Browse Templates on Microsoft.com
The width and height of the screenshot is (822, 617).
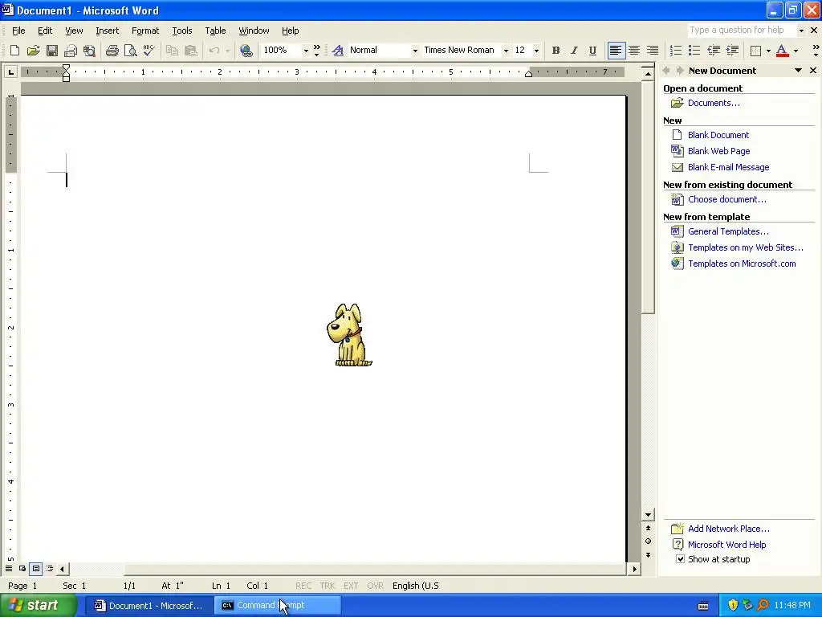(x=742, y=264)
